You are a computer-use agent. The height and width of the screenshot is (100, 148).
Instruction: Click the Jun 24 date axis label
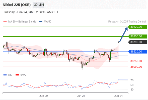(x=118, y=96)
